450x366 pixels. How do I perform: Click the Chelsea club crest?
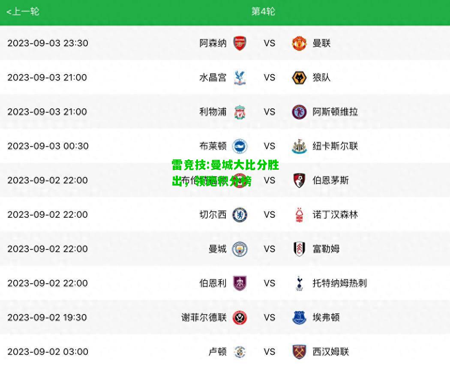click(239, 215)
